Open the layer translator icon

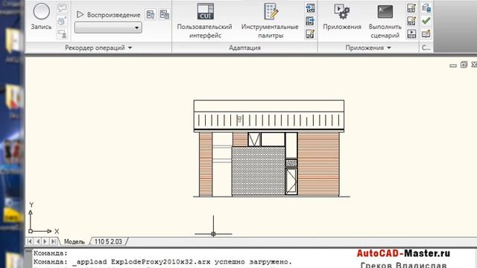(x=426, y=8)
